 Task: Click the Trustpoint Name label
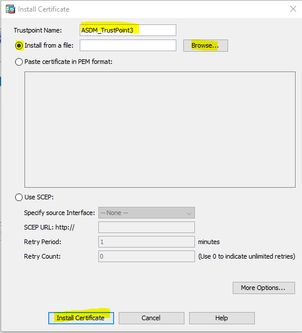pyautogui.click(x=38, y=30)
